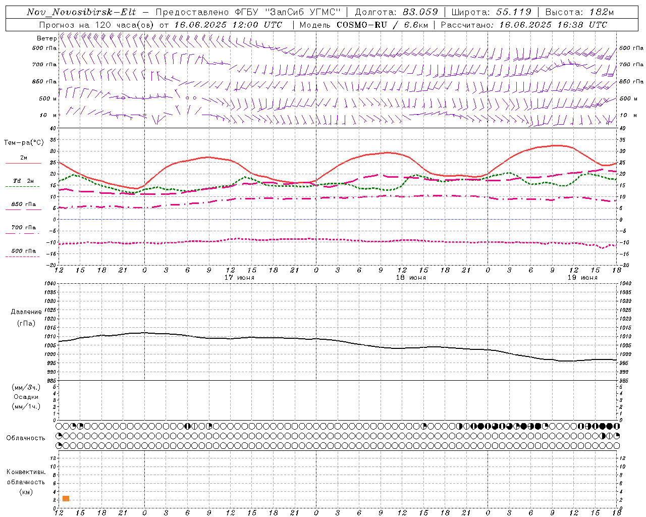Click the "19 июня" date label
Screen dimensions: 646x517
coord(582,278)
